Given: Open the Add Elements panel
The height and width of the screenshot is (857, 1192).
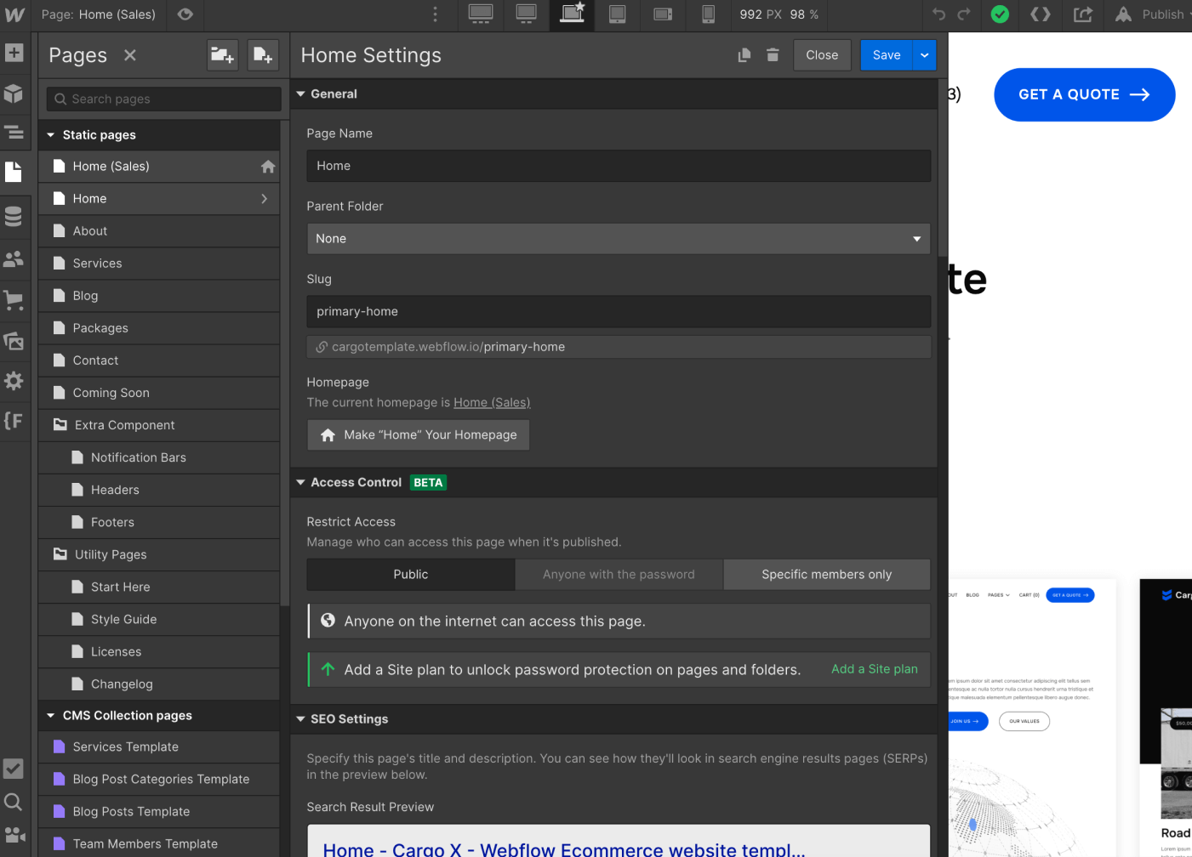Looking at the screenshot, I should pyautogui.click(x=14, y=54).
